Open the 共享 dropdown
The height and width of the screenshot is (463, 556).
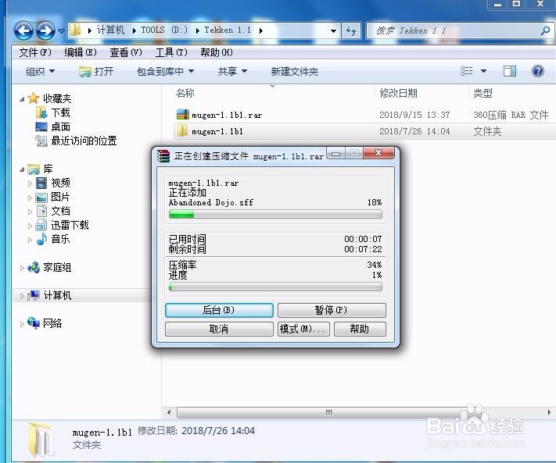pyautogui.click(x=232, y=72)
